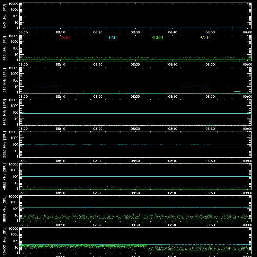Viewport: 257px width, 257px height.
Task: Click 08:40 time label under 4995 MHz plot
Action: pyautogui.click(x=173, y=193)
